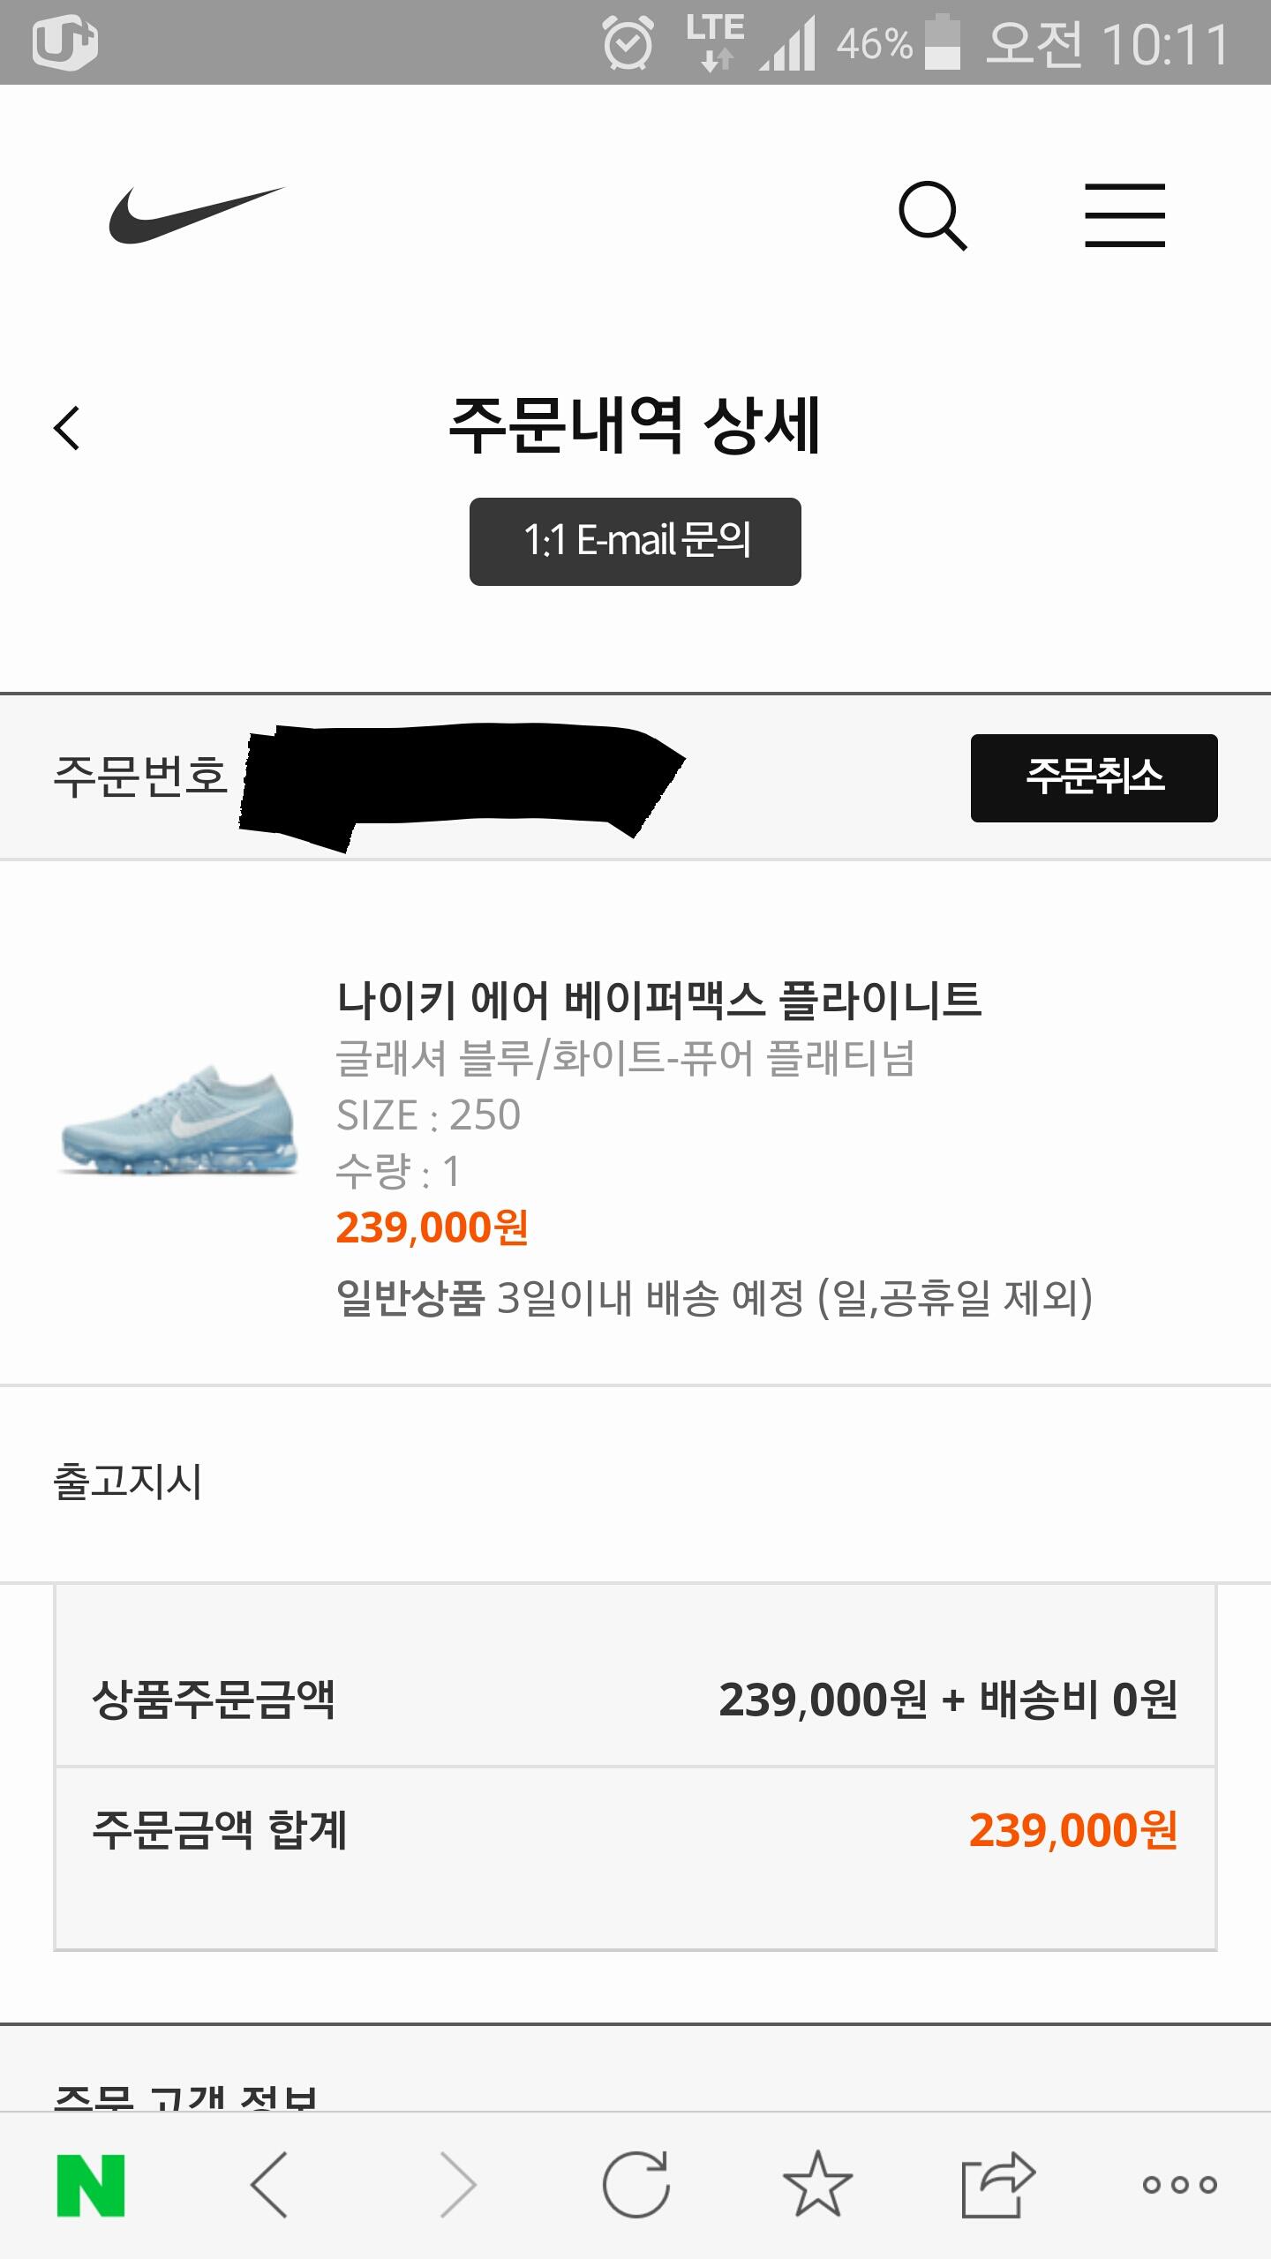Reload the page with the refresh icon
The image size is (1271, 2259).
[635, 2185]
